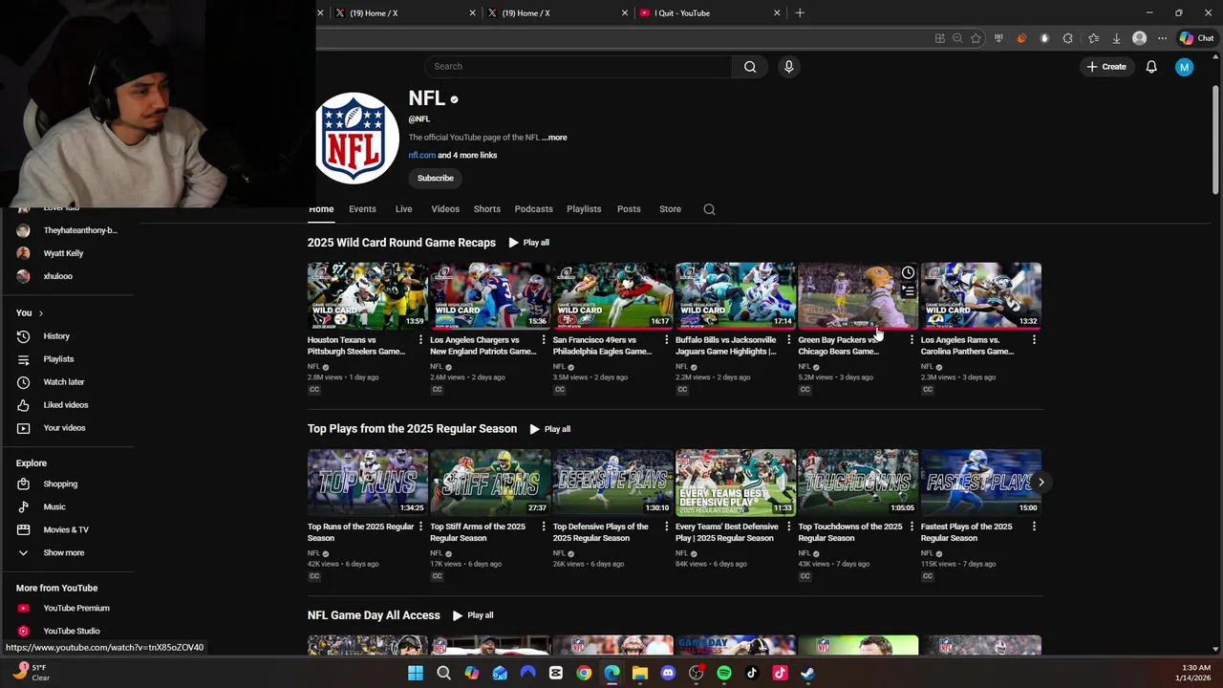Open xhulooo subscription channel
Screen dimensions: 1223x688
tap(57, 276)
